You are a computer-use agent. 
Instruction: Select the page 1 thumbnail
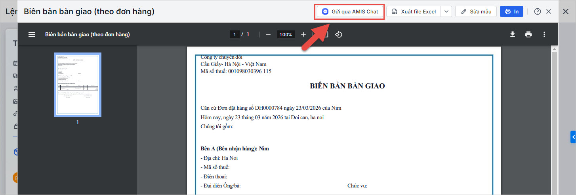(78, 85)
